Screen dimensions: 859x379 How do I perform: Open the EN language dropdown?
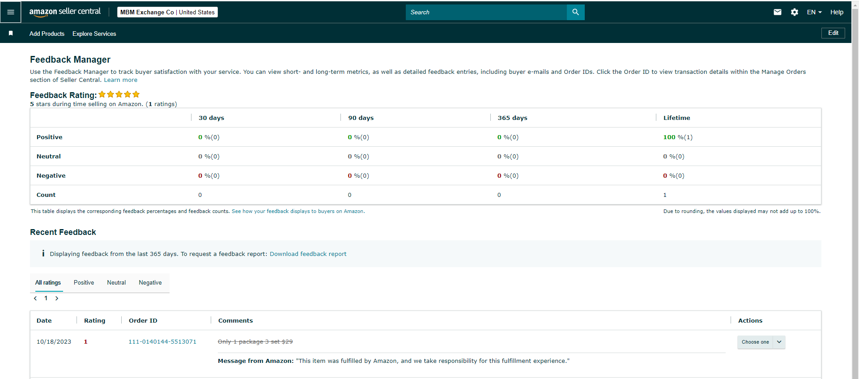814,12
